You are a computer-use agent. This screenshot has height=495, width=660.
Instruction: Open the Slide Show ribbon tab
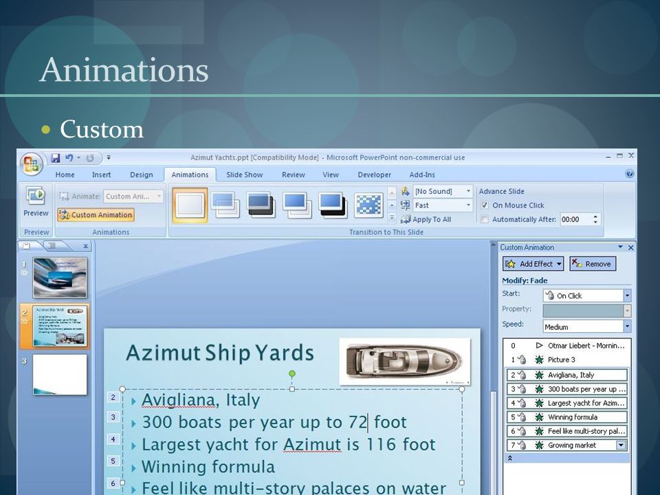pos(245,175)
